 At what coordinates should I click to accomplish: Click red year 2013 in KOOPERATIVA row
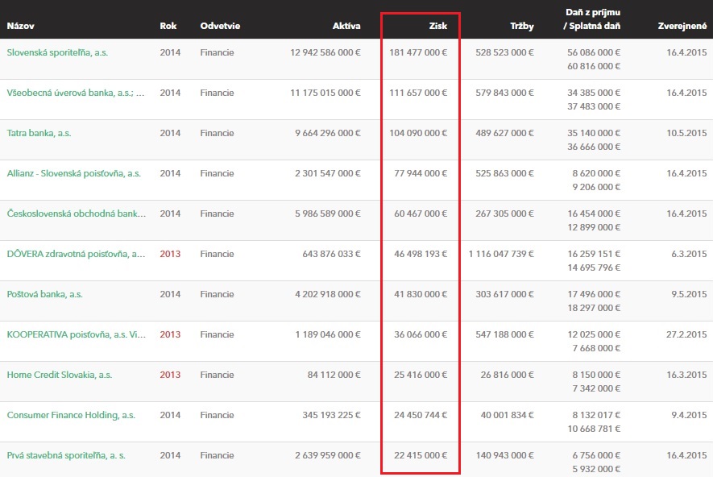(170, 334)
